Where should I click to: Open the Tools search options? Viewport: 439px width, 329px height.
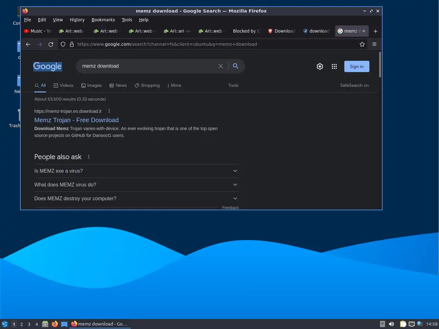[x=233, y=85]
